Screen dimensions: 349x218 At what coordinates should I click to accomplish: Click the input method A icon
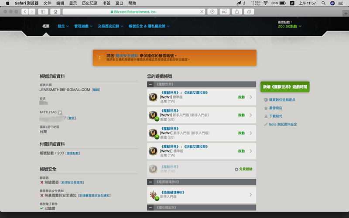tap(292, 3)
